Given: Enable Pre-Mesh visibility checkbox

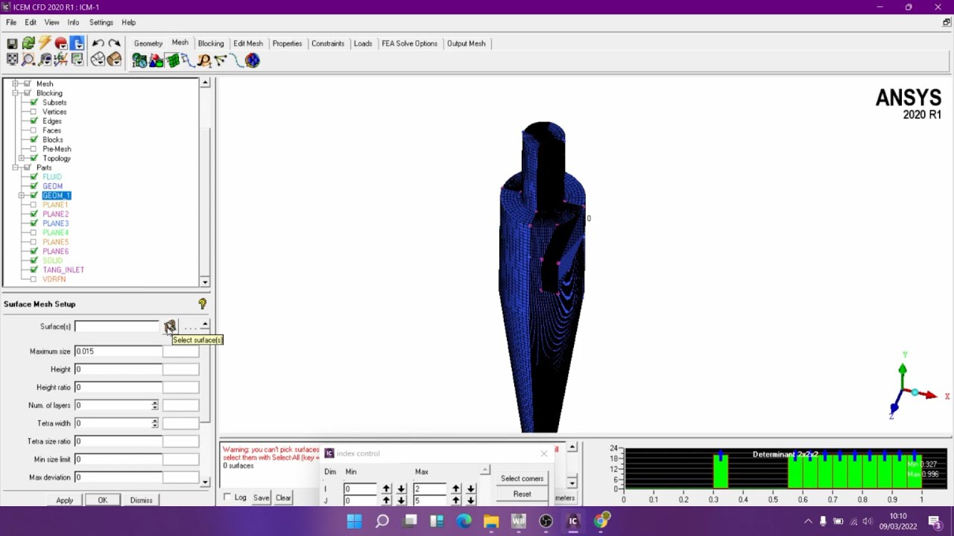Looking at the screenshot, I should point(34,149).
